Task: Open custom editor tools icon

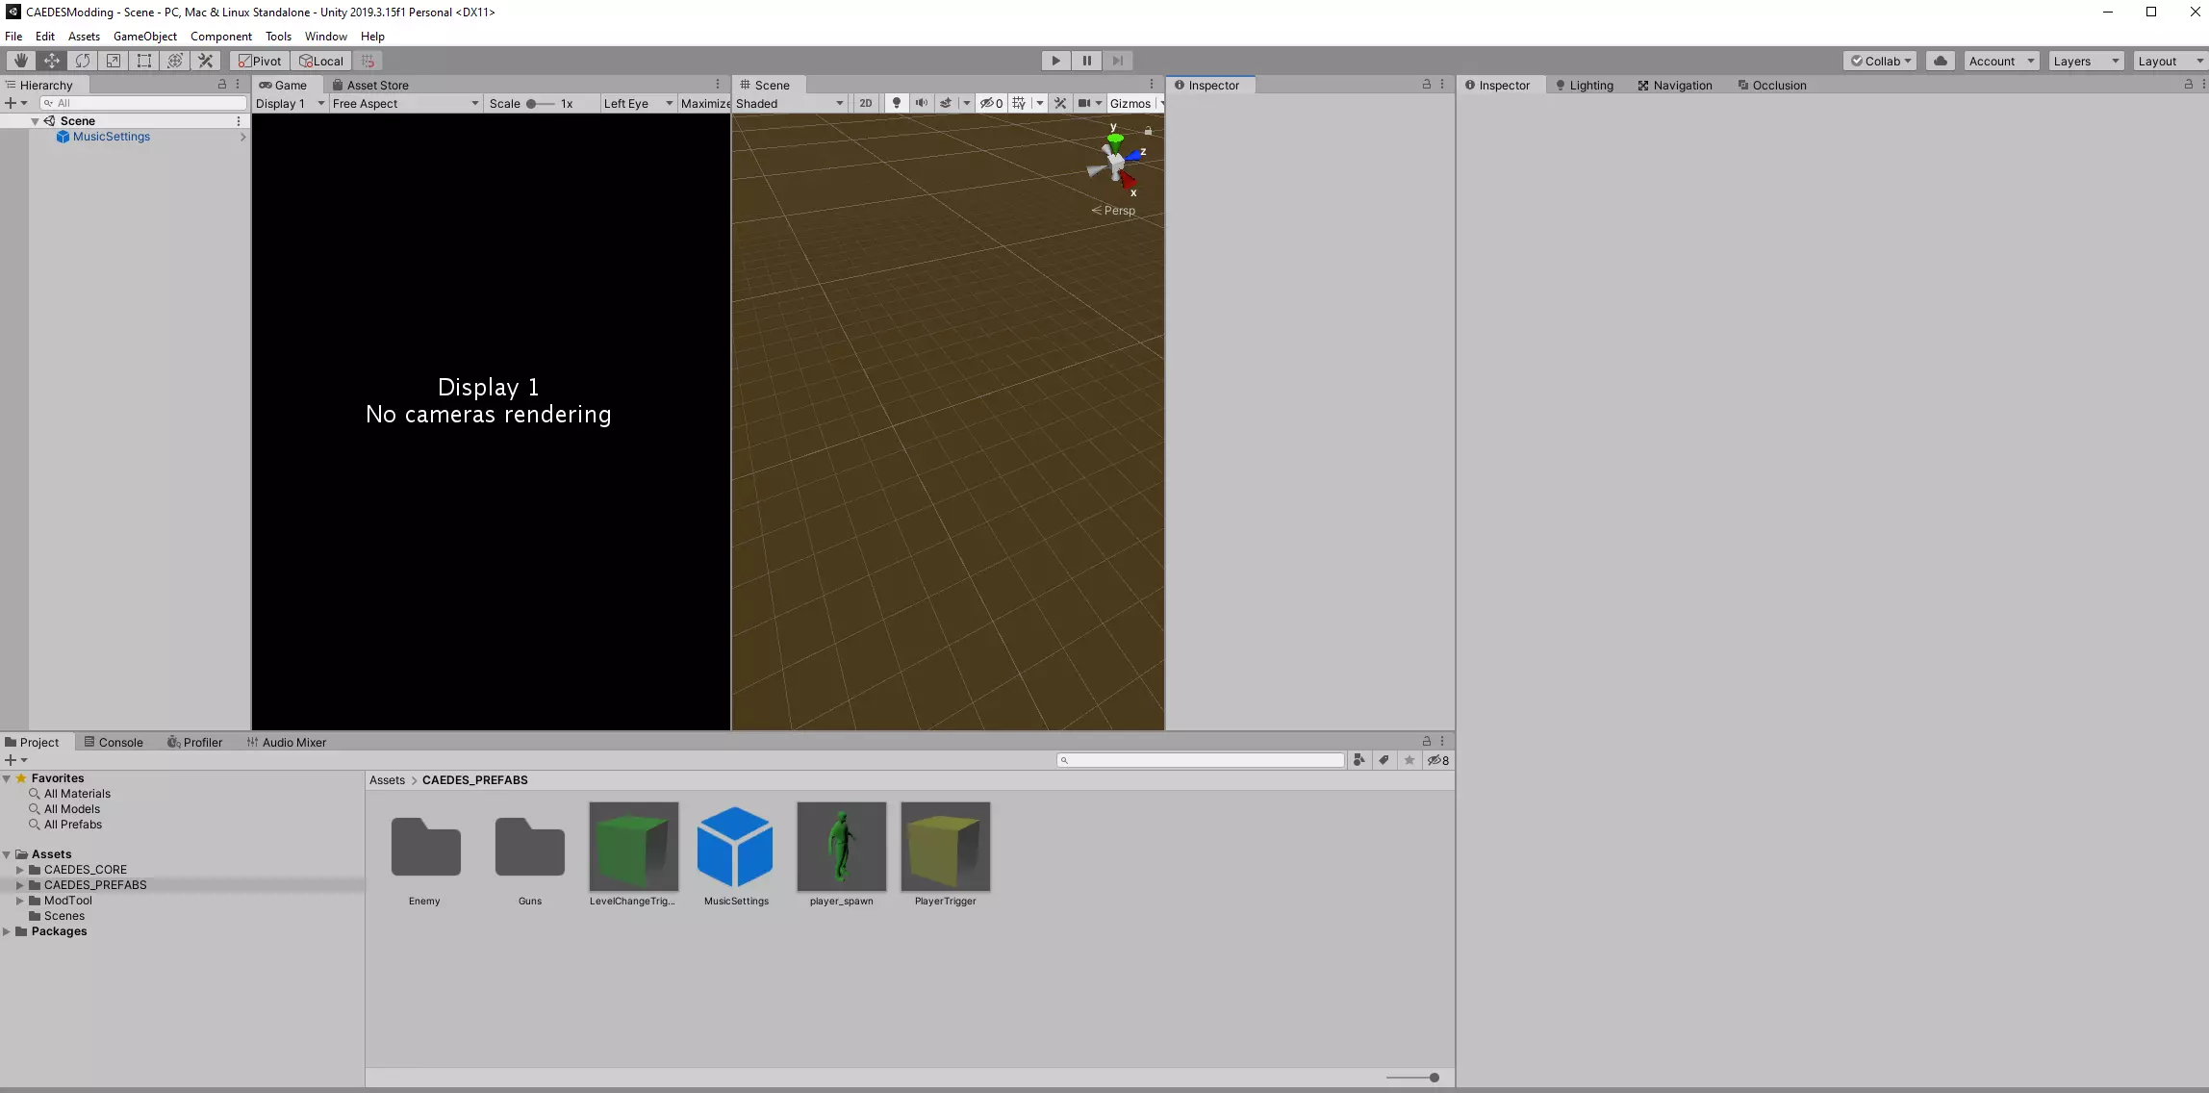Action: 206,61
